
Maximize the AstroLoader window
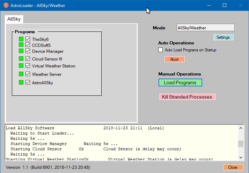[225, 5]
